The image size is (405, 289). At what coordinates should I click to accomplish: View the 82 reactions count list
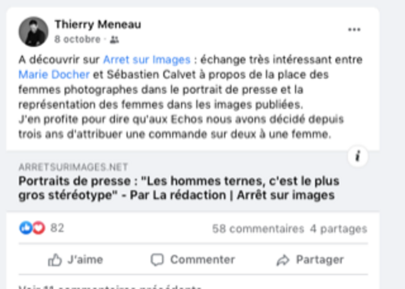(57, 228)
